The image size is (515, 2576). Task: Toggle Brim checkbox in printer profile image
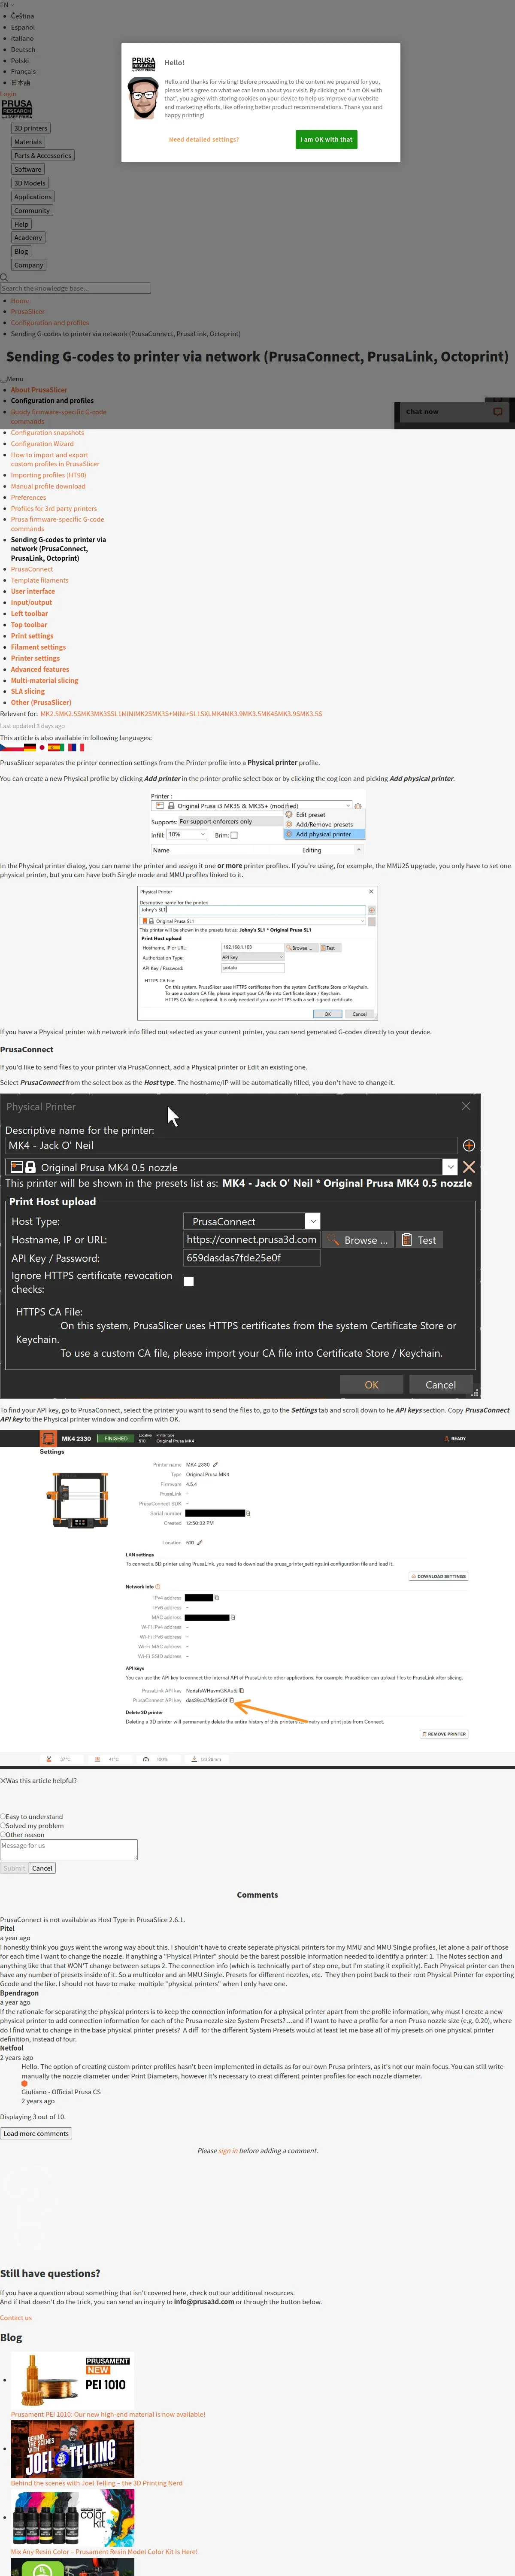point(234,835)
